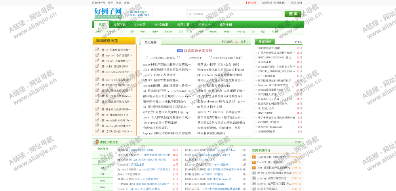
Task: Open the 首页 navigation tab
Action: 101,25
